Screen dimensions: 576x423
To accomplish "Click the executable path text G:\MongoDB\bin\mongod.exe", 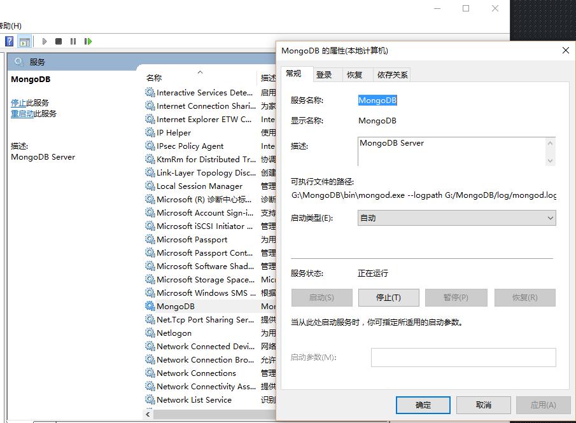I will 348,195.
